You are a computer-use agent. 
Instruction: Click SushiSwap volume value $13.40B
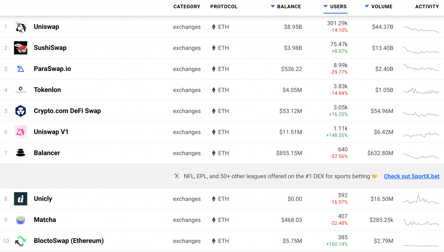[382, 48]
